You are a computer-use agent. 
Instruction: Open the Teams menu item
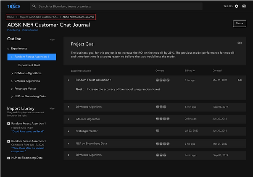[228, 6]
